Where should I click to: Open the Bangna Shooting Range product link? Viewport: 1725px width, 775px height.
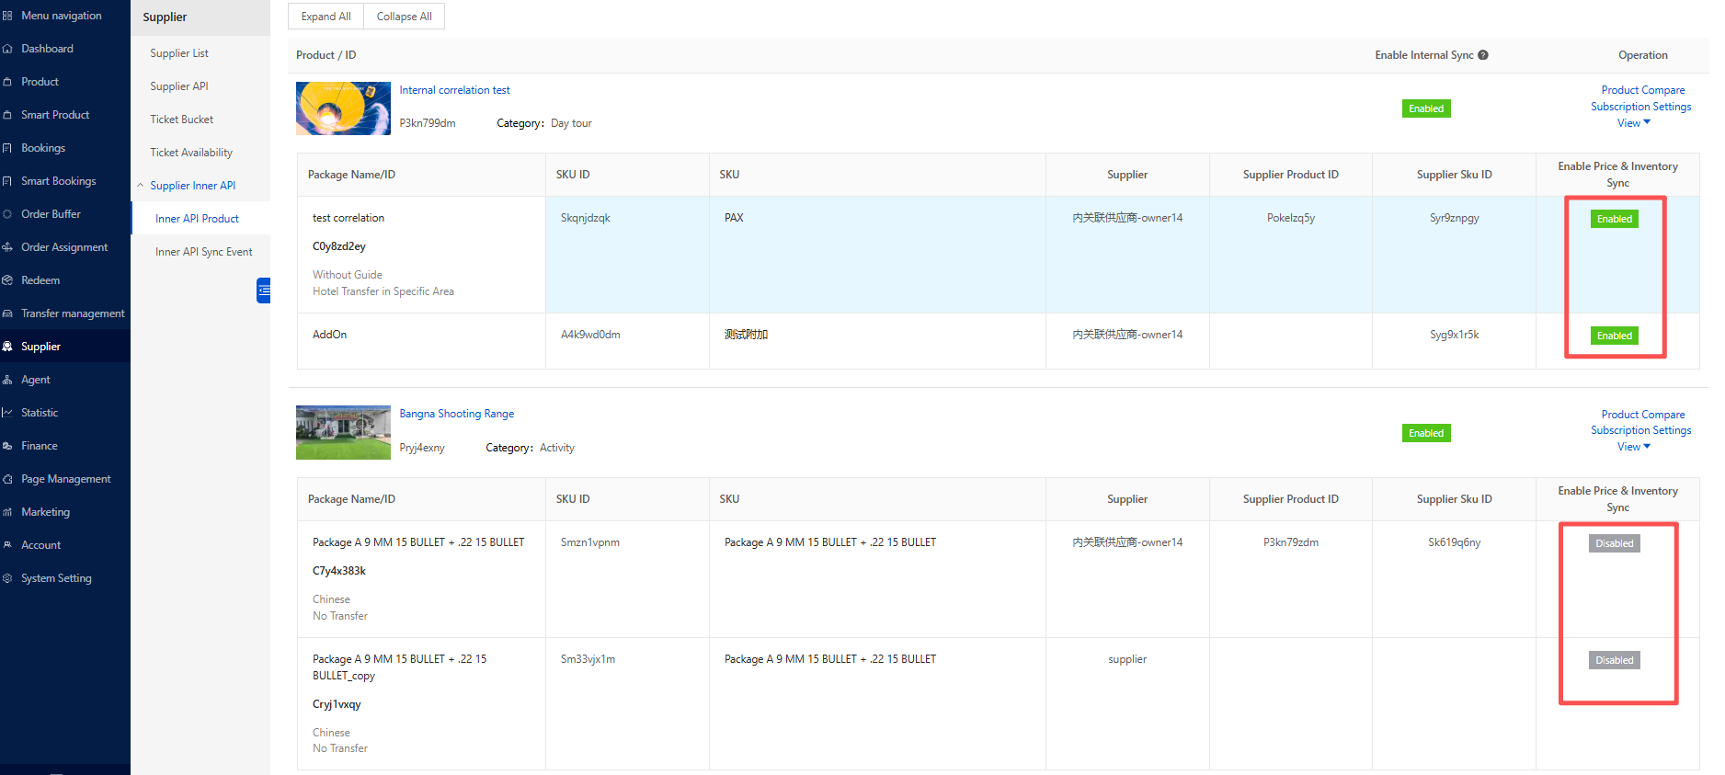tap(456, 414)
